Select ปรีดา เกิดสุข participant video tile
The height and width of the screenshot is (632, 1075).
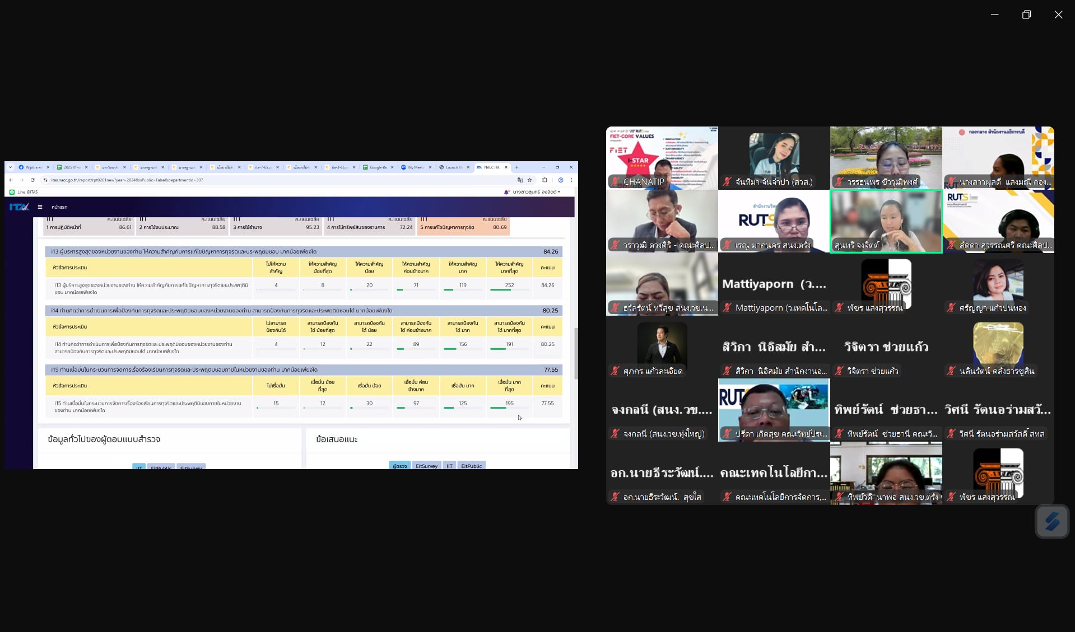774,410
